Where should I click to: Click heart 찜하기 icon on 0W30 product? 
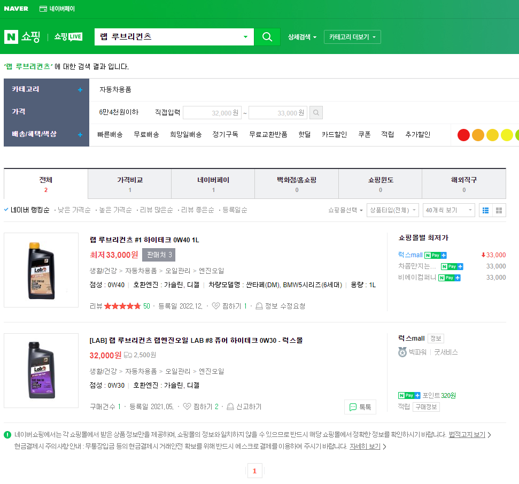[x=187, y=406]
